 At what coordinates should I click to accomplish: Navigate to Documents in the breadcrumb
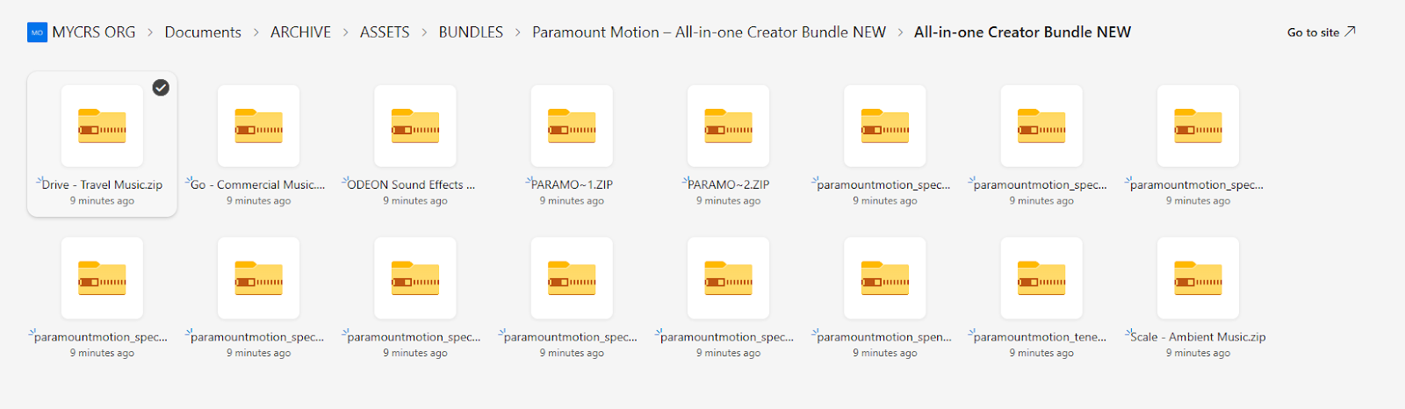pos(203,32)
